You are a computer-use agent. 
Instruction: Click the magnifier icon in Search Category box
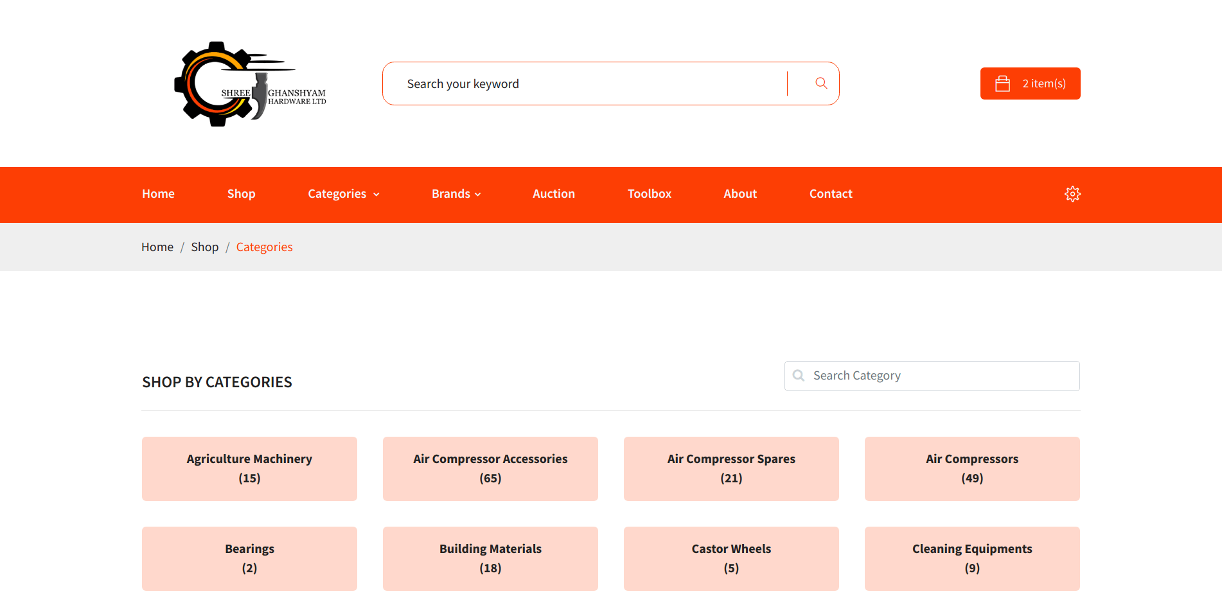[x=798, y=375]
